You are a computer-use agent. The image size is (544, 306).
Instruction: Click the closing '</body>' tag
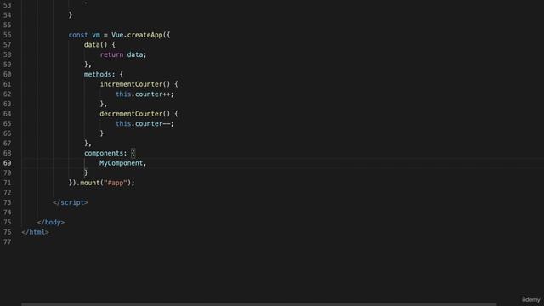(51, 223)
